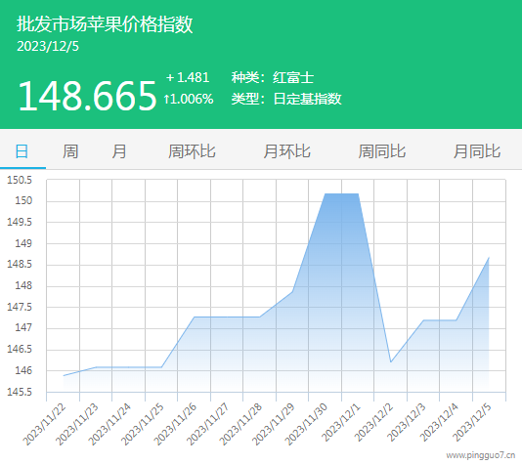The height and width of the screenshot is (465, 522).
Task: Open the 周同比 tab
Action: [381, 151]
